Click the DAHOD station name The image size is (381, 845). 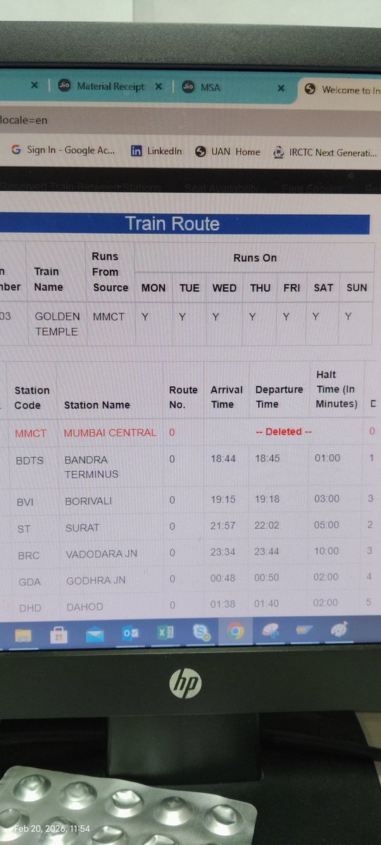[x=85, y=606]
